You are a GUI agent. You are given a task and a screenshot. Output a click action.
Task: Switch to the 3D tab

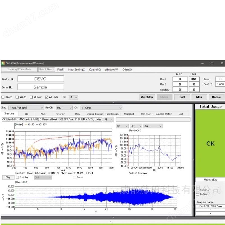pyautogui.click(x=26, y=114)
